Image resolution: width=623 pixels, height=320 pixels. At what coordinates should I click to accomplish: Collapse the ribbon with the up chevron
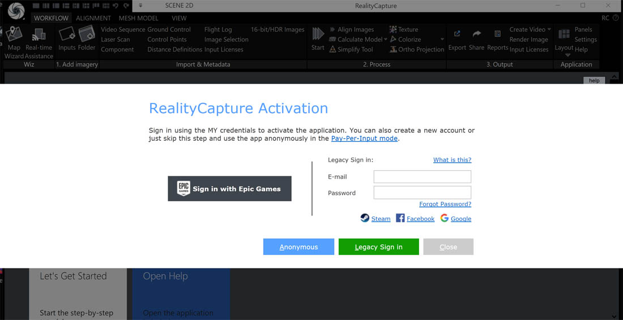tap(615, 76)
